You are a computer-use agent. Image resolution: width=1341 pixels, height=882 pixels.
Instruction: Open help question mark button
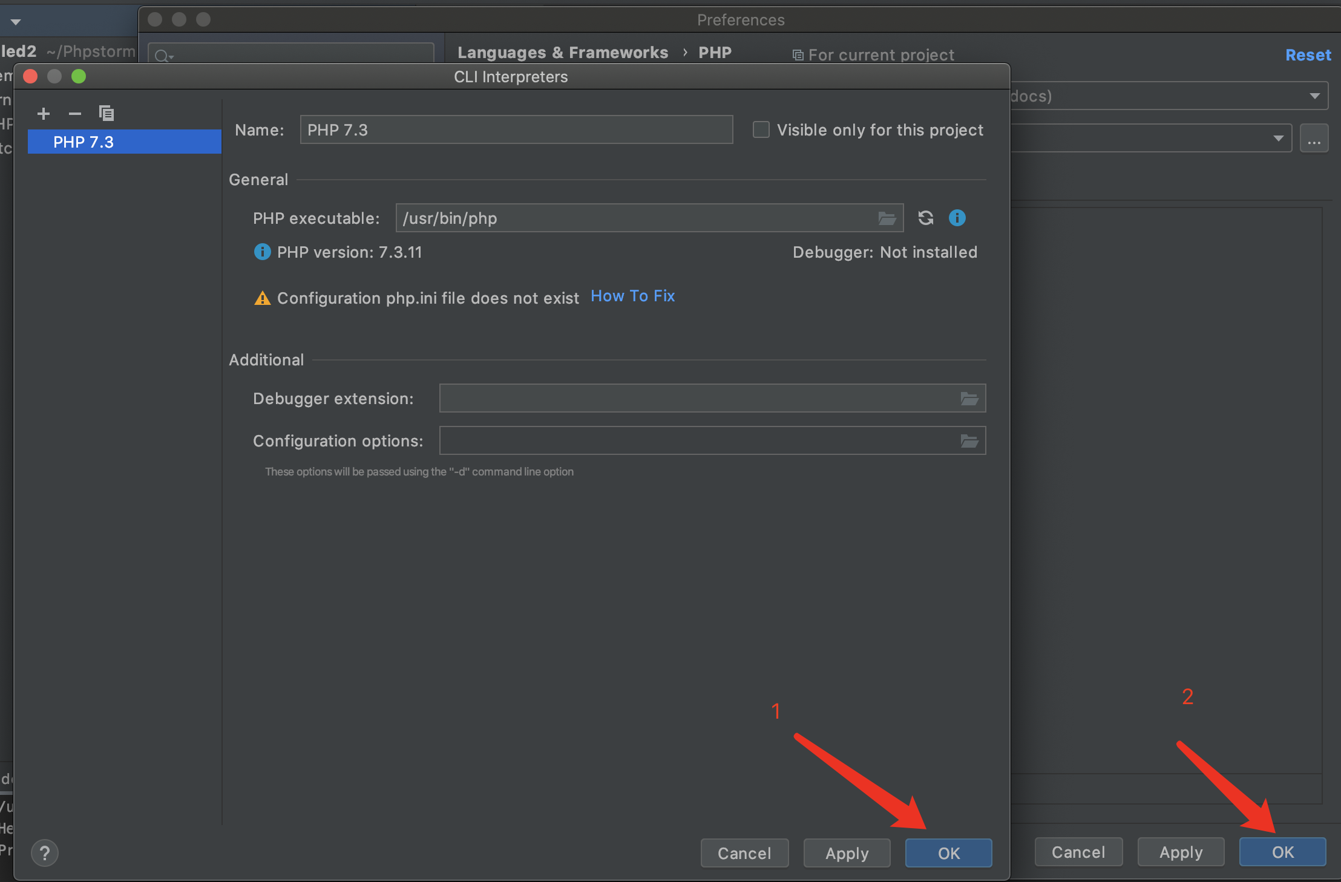45,853
